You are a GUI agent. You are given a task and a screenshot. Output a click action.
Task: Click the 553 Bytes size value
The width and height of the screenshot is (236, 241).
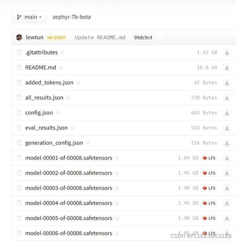point(204,128)
